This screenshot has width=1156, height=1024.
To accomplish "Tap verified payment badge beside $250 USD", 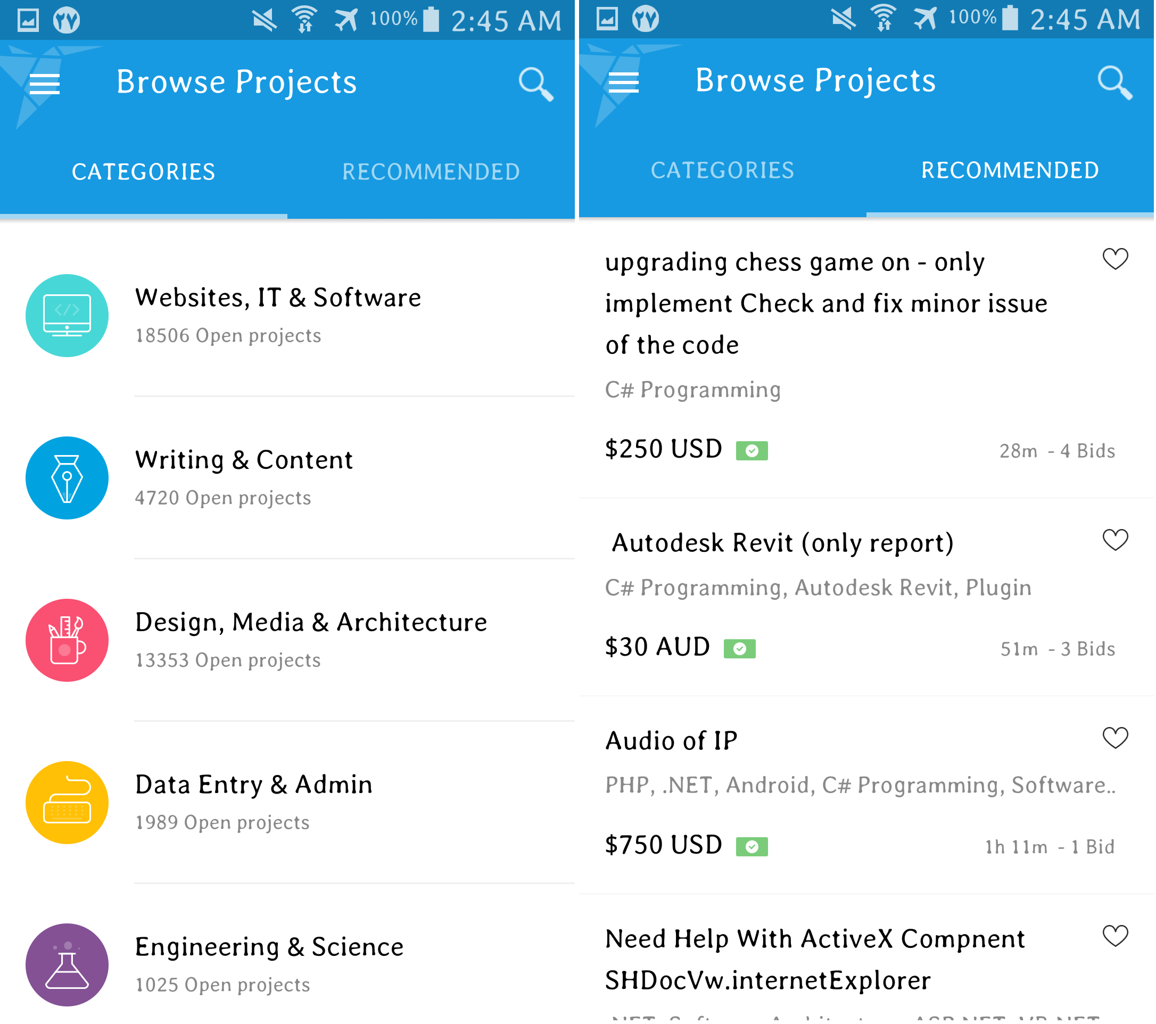I will [752, 451].
